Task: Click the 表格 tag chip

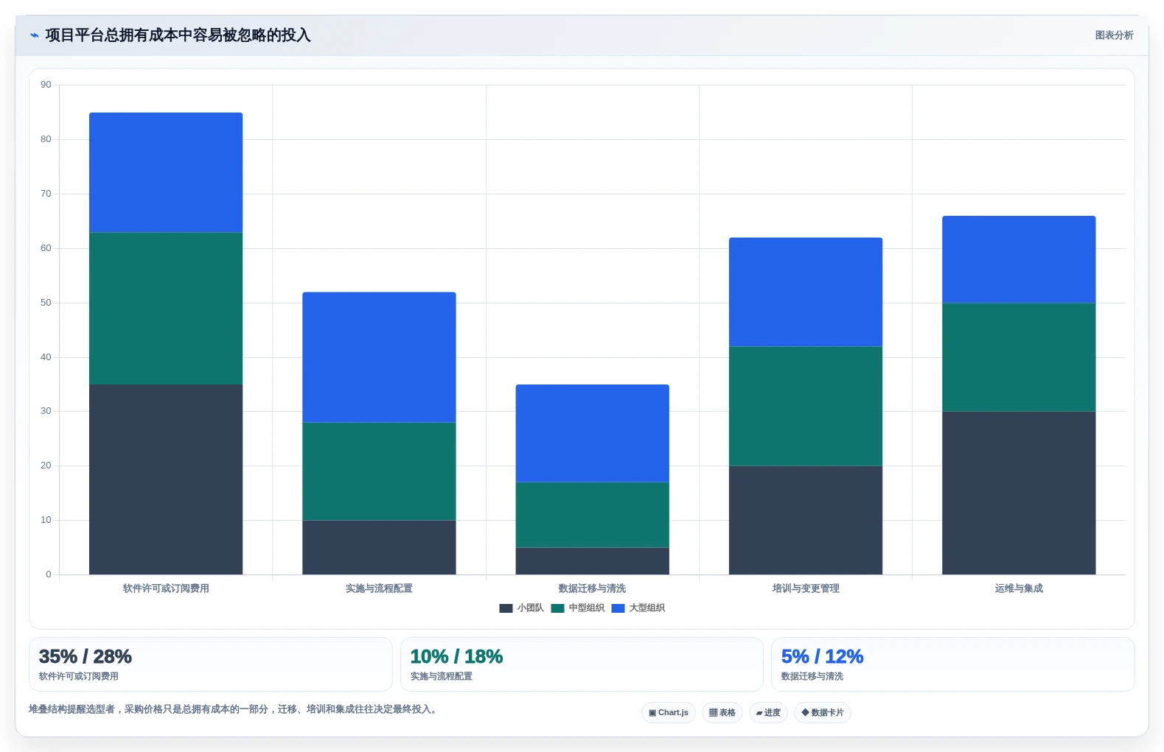Action: click(x=722, y=713)
